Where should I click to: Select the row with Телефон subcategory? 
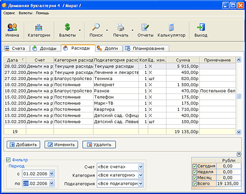(120, 97)
